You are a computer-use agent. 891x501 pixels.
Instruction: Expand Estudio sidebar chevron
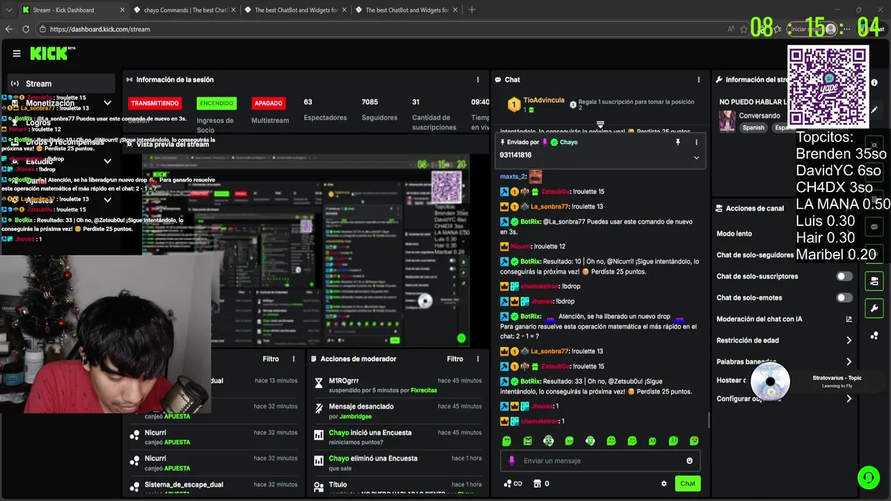click(107, 161)
